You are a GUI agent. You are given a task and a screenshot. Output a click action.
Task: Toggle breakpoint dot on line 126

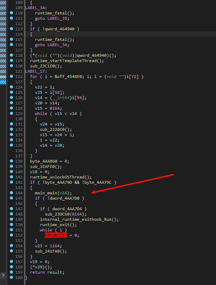pyautogui.click(x=11, y=97)
